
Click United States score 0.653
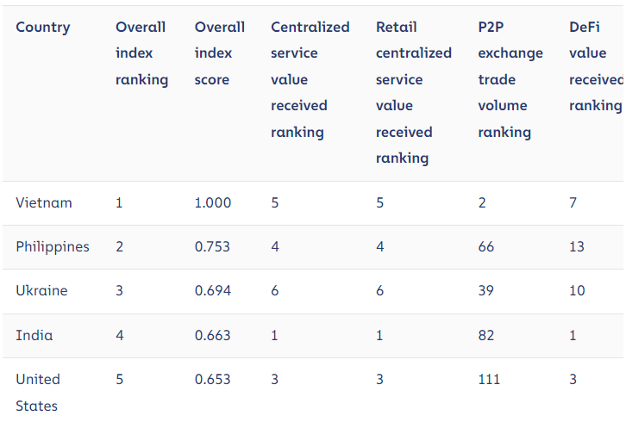coord(213,379)
